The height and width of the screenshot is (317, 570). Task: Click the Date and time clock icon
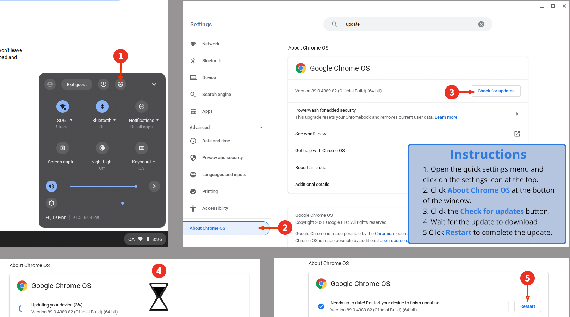[193, 141]
